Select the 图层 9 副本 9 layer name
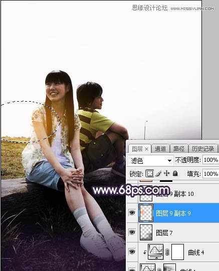Viewport: 219px width, 271px height. (x=173, y=213)
